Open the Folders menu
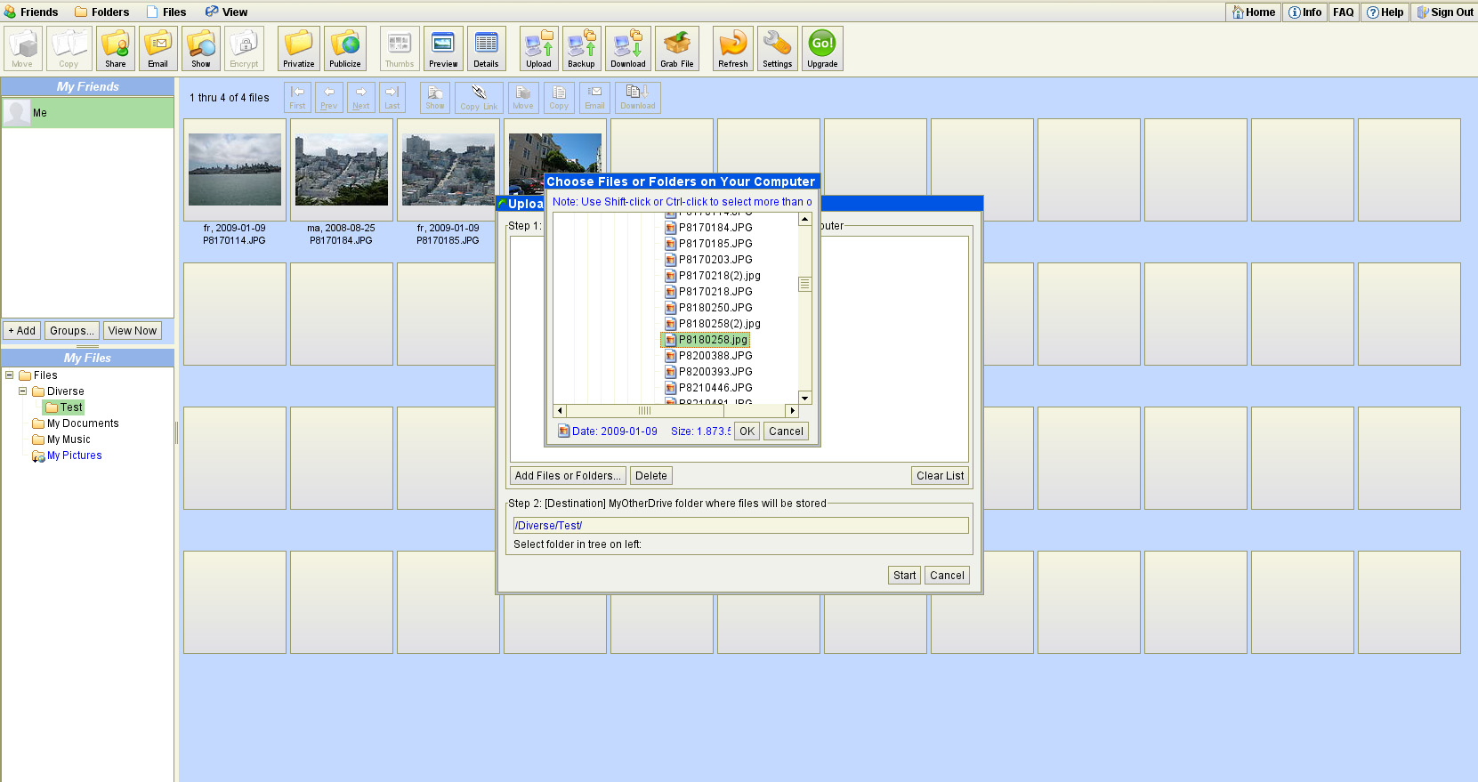1478x782 pixels. [101, 12]
